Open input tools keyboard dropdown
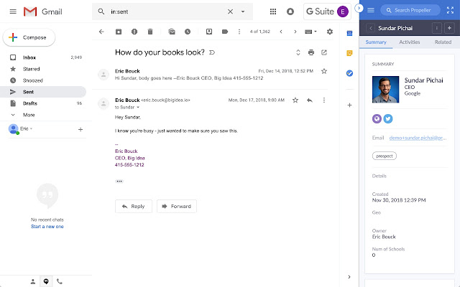460x287 pixels. click(310, 32)
